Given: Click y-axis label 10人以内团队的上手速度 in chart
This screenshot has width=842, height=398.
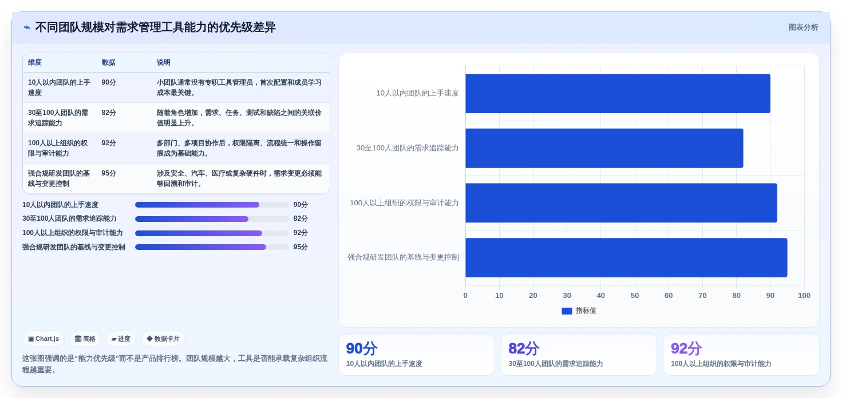Looking at the screenshot, I should (x=417, y=93).
